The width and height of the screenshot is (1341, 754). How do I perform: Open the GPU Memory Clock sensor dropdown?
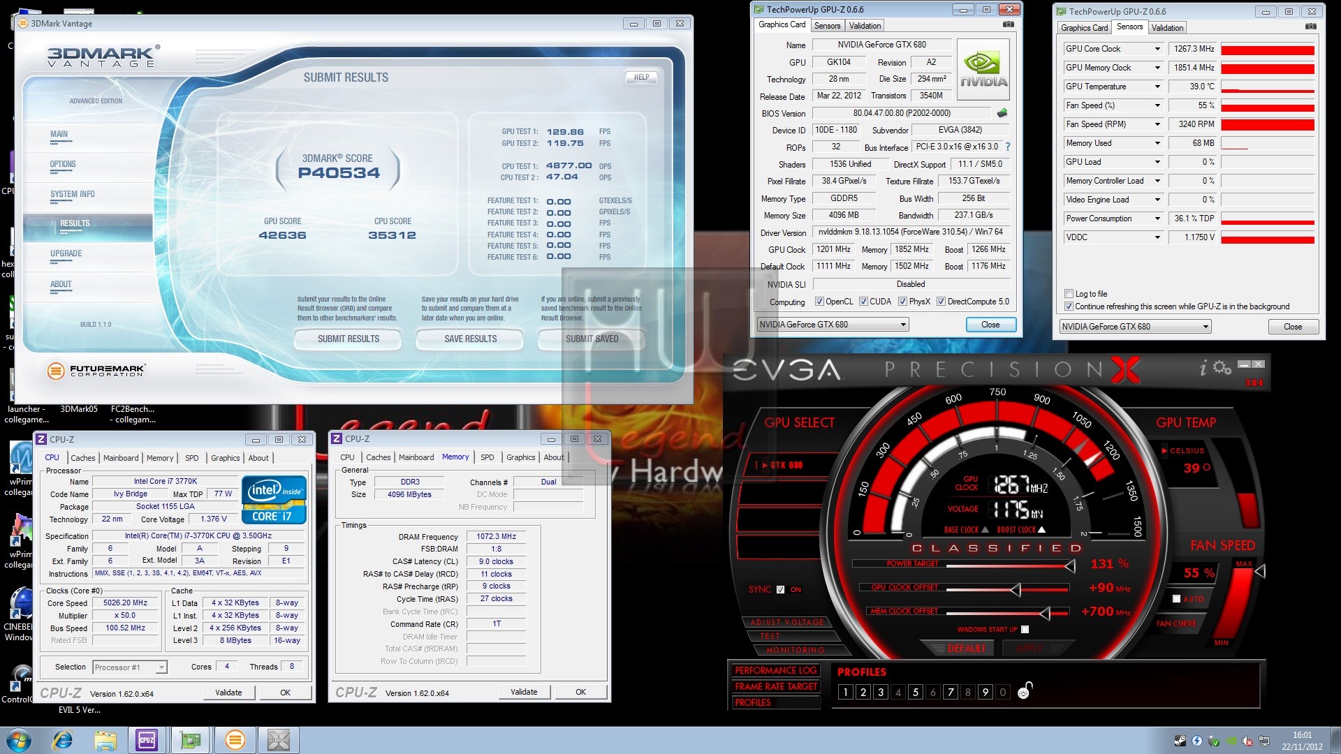pos(1157,68)
